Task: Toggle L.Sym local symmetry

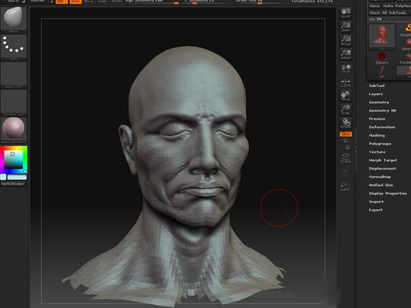Action: pyautogui.click(x=346, y=83)
